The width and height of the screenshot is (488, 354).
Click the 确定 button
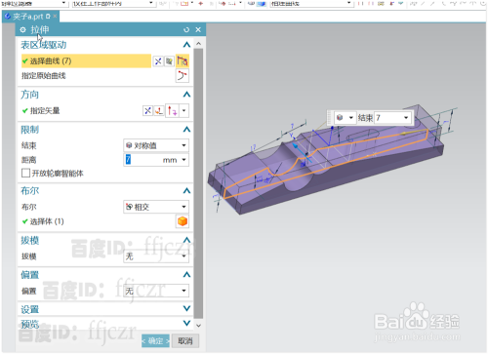tap(155, 340)
